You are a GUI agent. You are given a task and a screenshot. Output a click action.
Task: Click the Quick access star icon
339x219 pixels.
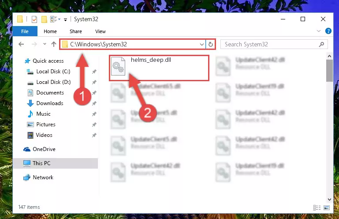(27, 61)
